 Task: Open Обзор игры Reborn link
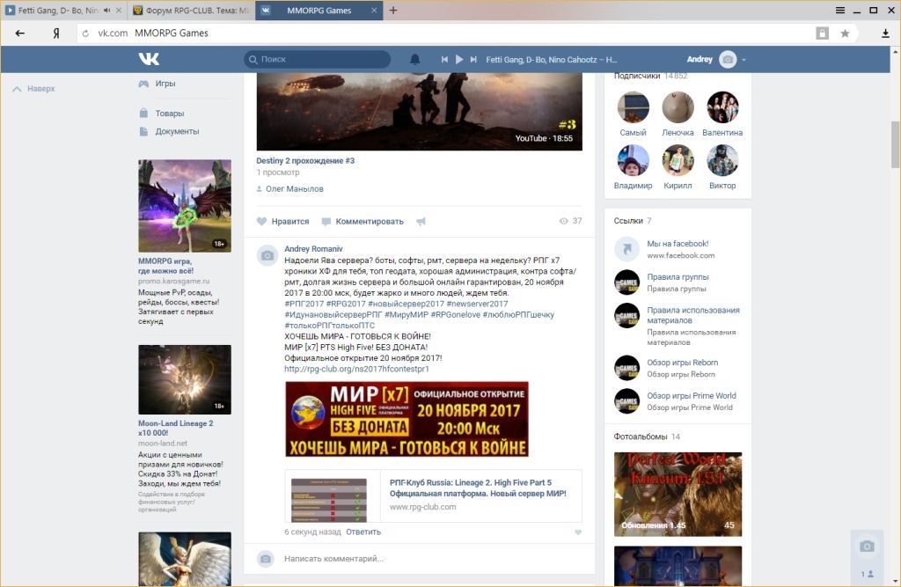[682, 363]
